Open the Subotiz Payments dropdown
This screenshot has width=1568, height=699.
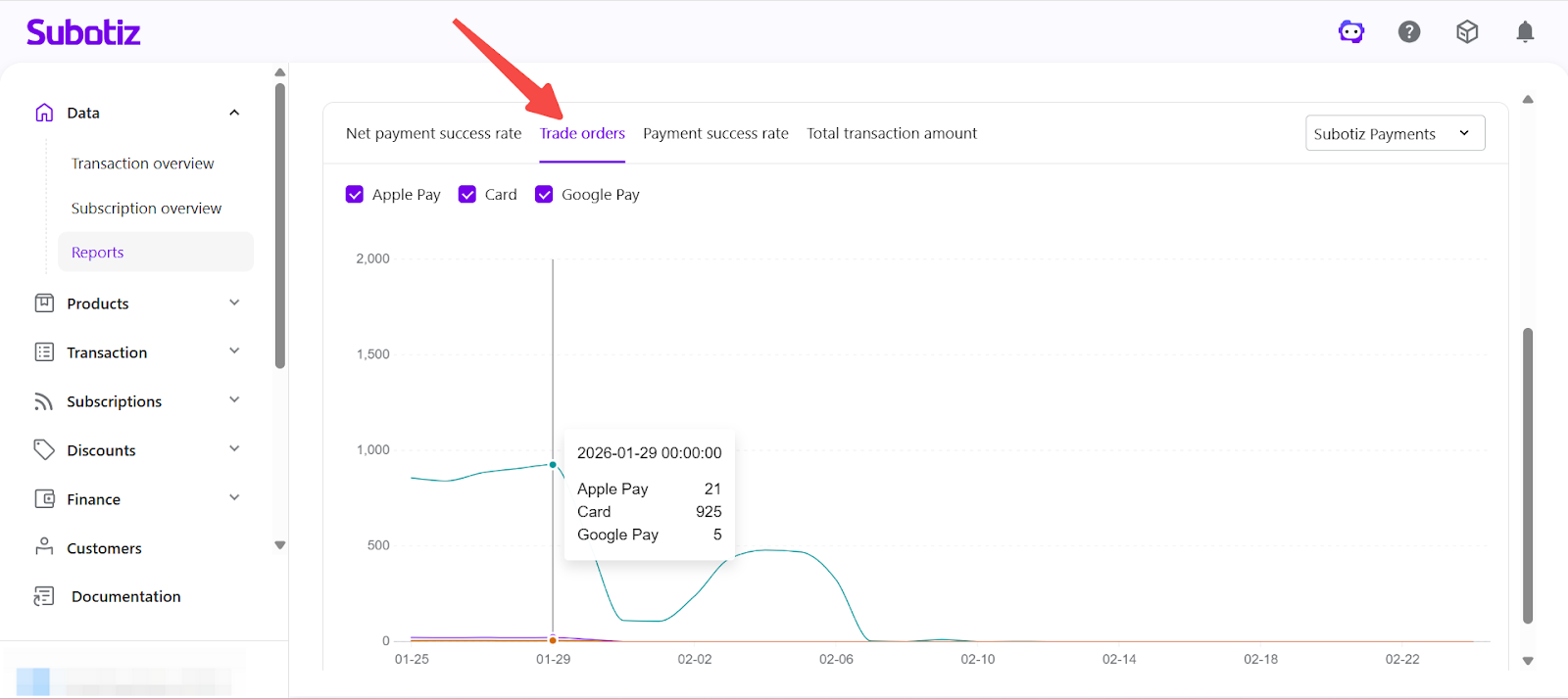[x=1395, y=134]
